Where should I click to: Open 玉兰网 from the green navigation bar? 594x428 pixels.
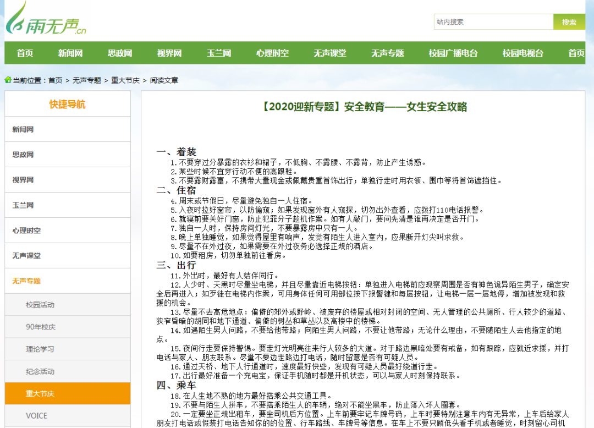tap(219, 53)
